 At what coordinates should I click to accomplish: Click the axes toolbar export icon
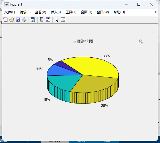[140, 41]
